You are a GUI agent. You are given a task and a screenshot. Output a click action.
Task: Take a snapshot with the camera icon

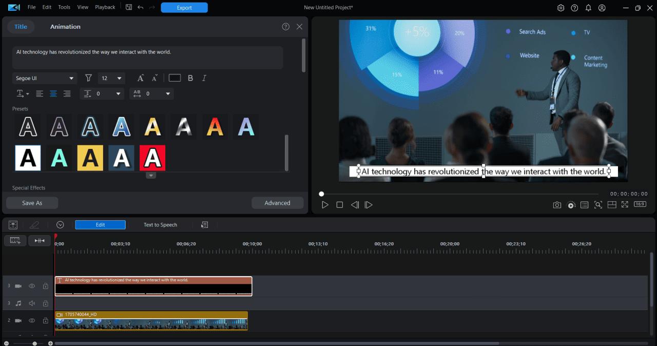pyautogui.click(x=557, y=204)
